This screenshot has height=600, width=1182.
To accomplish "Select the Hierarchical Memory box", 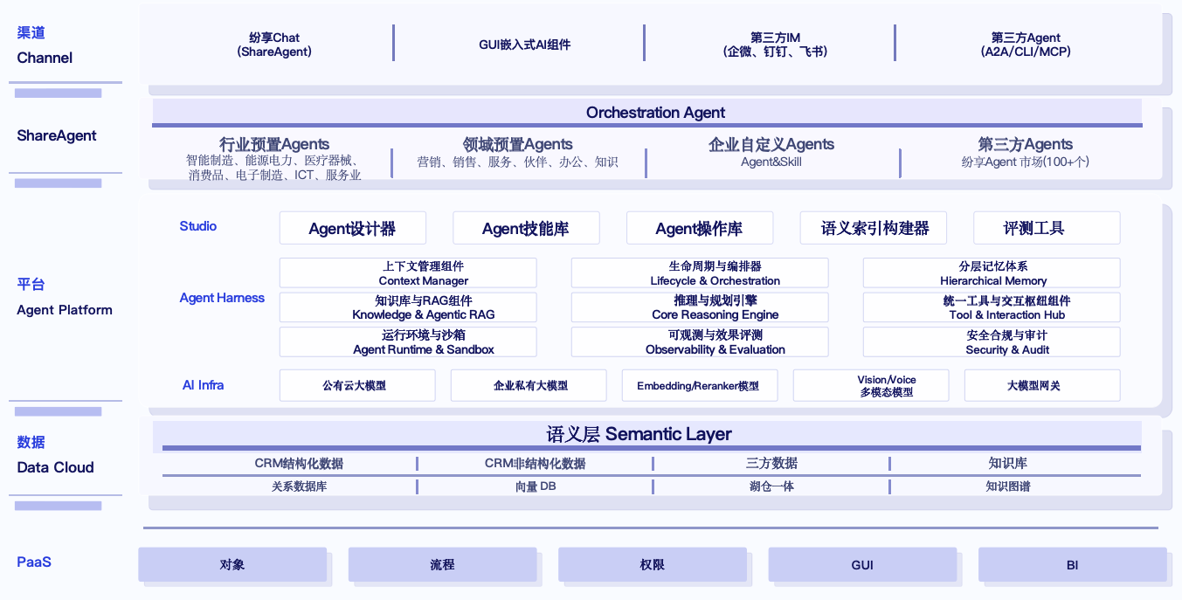I will (x=992, y=273).
